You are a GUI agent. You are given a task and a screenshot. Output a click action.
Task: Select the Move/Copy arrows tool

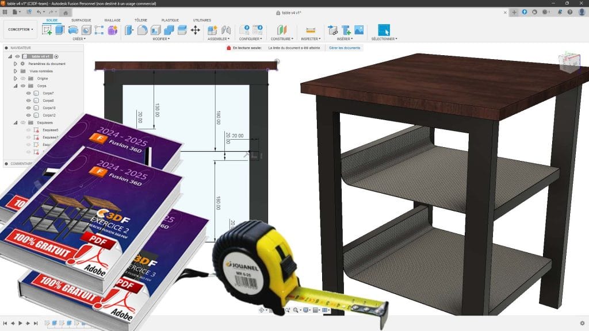tap(196, 30)
